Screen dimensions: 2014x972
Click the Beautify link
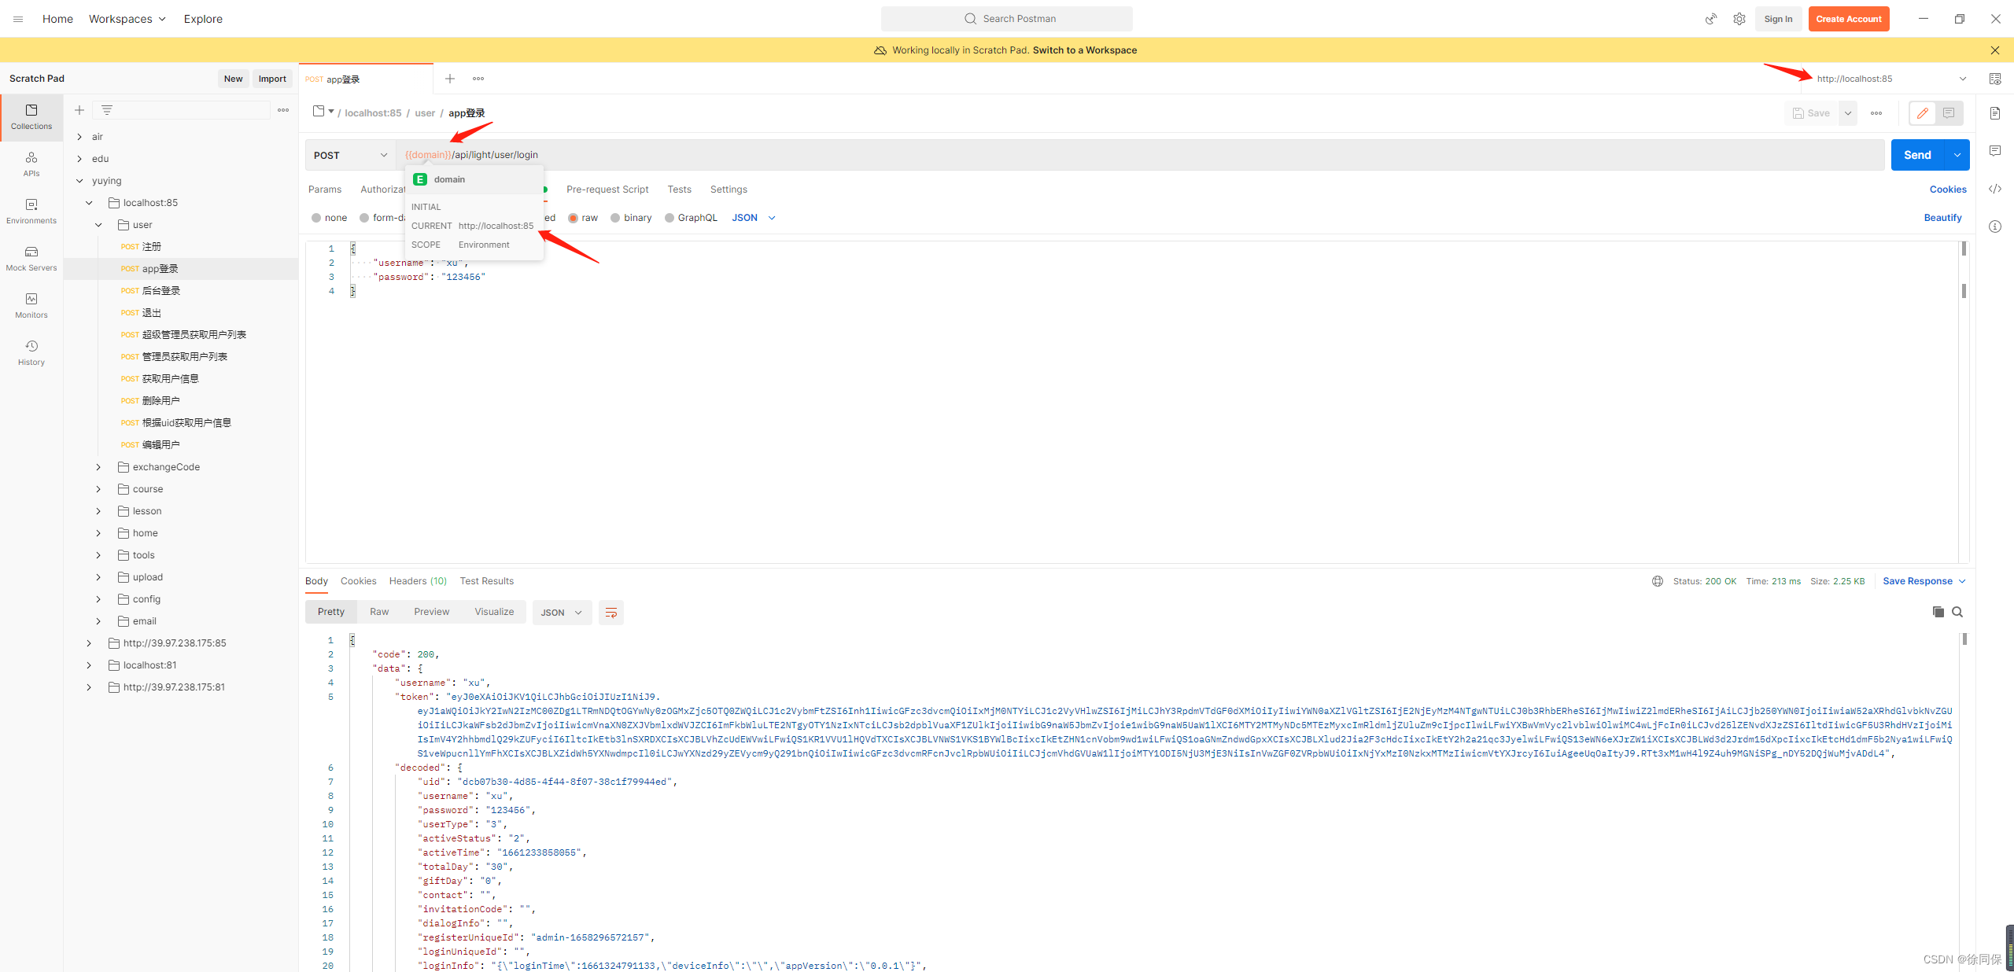1942,218
